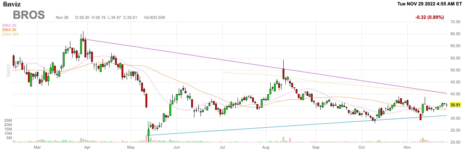The height and width of the screenshot is (153, 465).
Task: Click the Aug label on time axis
Action: click(267, 148)
